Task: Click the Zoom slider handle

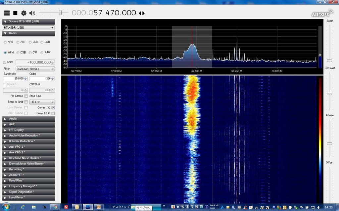Action: 329,61
